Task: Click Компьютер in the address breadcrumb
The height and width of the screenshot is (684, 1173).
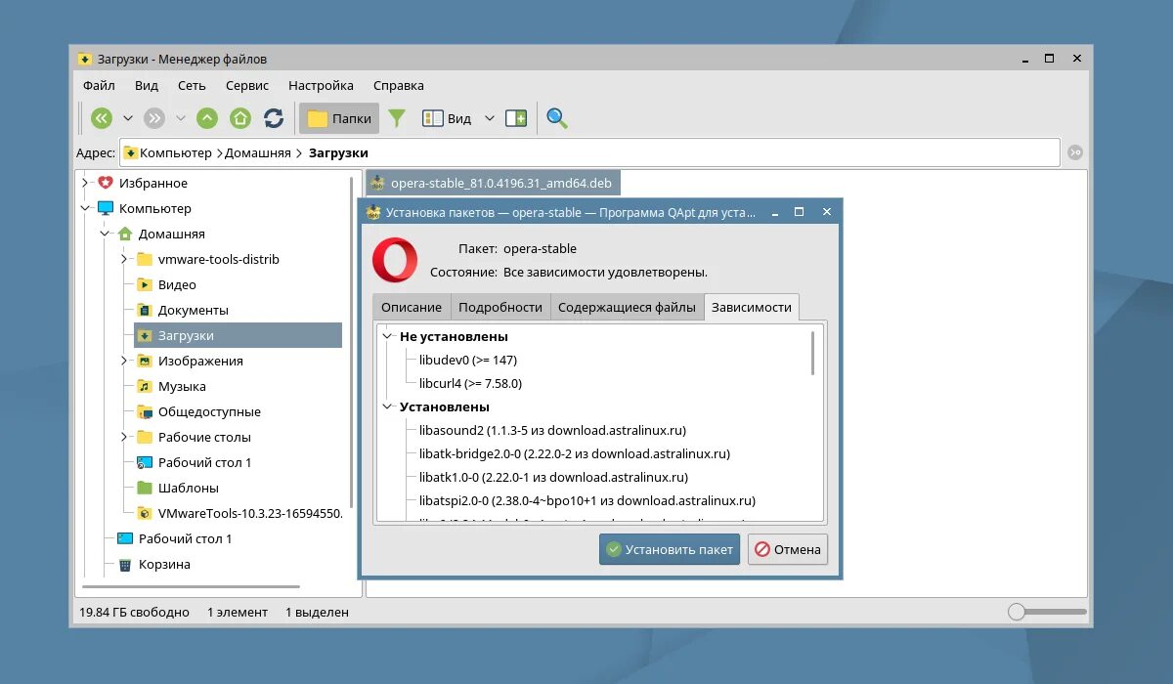Action: pyautogui.click(x=175, y=152)
